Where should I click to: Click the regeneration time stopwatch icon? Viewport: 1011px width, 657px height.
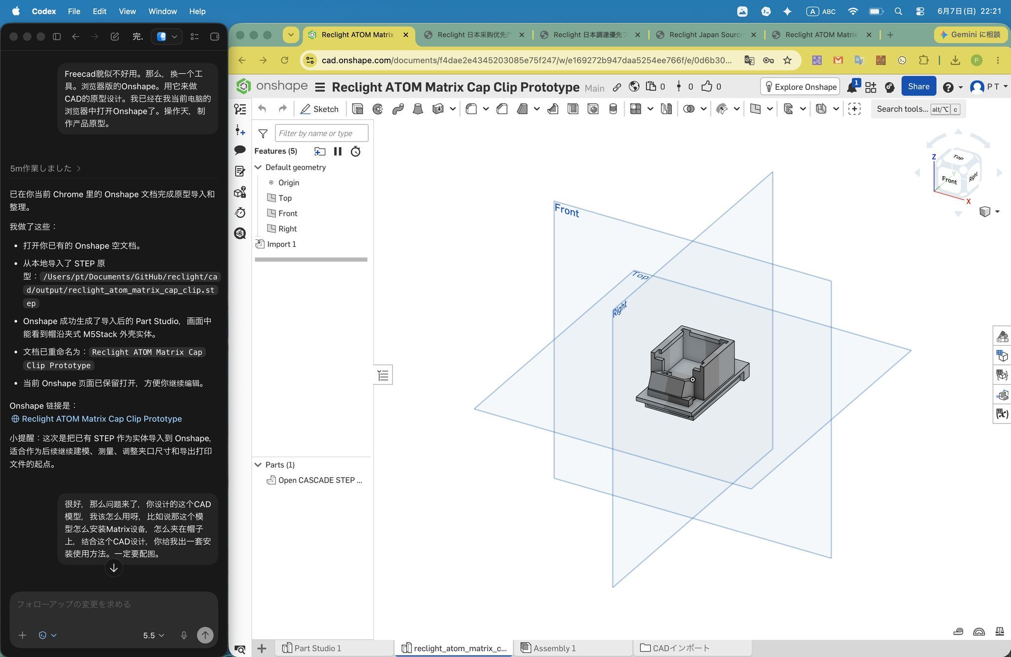pos(355,151)
